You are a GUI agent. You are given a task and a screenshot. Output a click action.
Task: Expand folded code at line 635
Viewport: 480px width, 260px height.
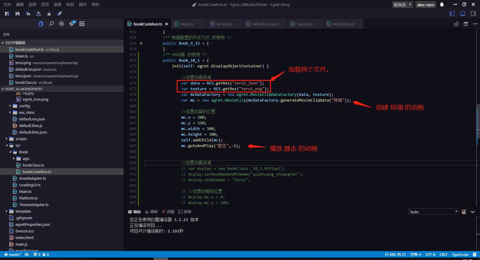coord(141,43)
